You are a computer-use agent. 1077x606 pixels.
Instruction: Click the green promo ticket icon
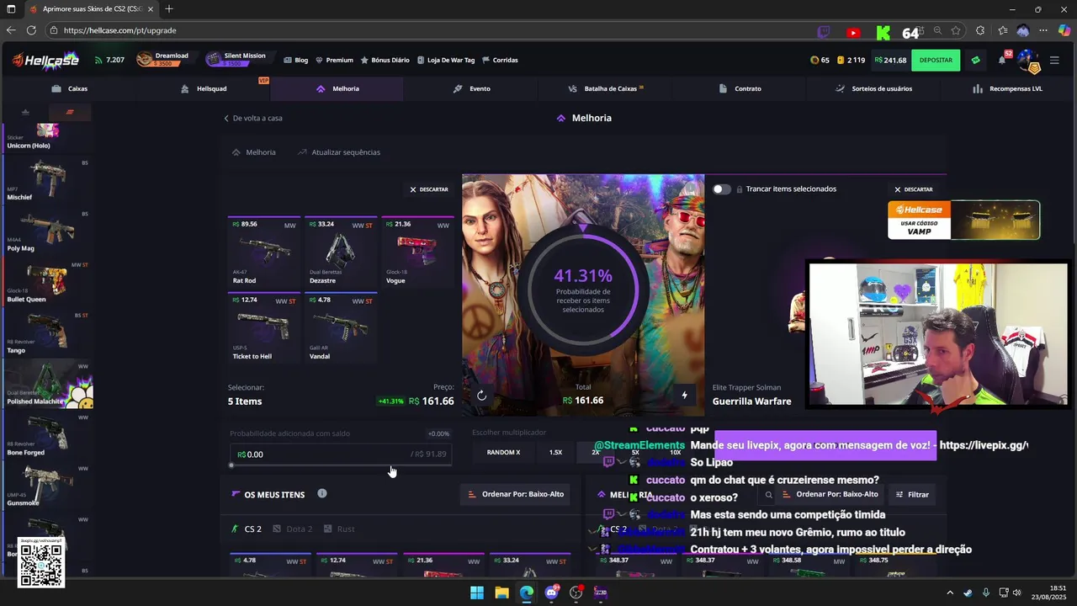[x=975, y=61]
